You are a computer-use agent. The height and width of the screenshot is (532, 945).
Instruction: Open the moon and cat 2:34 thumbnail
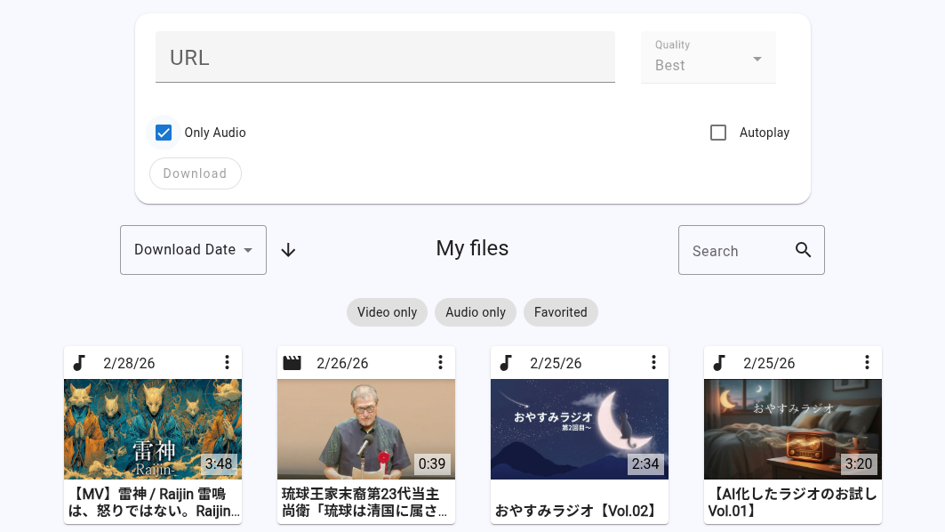click(580, 430)
